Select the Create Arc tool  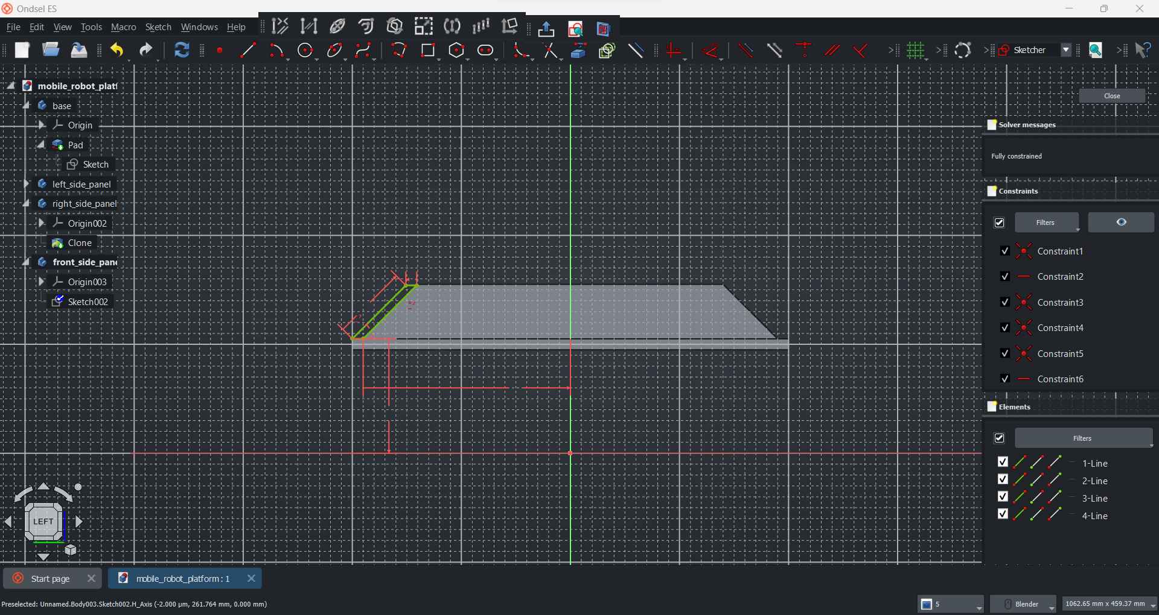pyautogui.click(x=277, y=51)
